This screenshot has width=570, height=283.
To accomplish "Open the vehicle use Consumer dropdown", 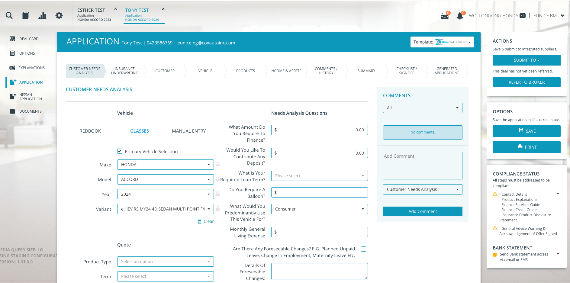I will (x=320, y=209).
